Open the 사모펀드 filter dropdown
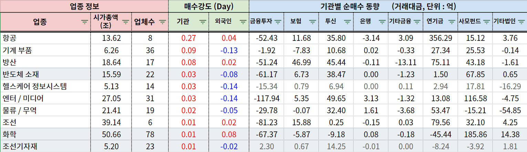Viewport: 527px width, 152px height. point(486,22)
